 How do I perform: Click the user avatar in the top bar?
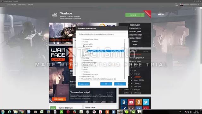182,4
